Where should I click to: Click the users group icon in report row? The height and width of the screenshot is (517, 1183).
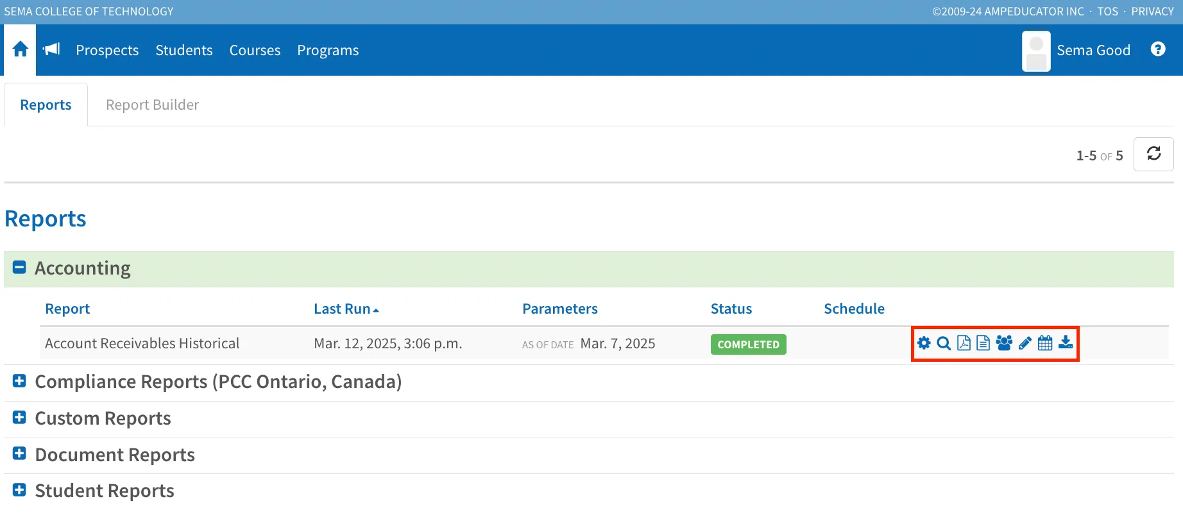point(1004,343)
